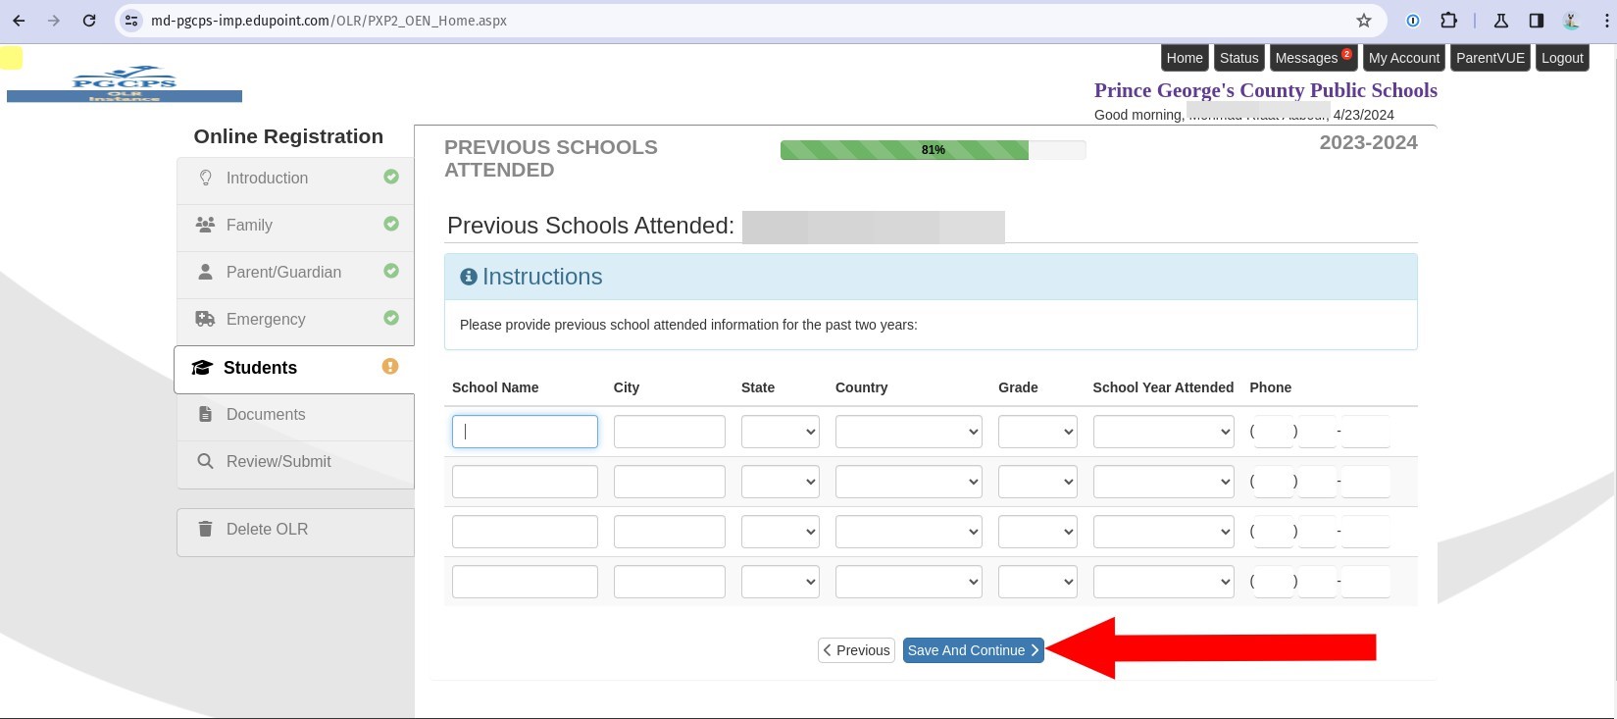Bookmark page with the star icon
Screen dimensions: 1617x719
pos(1363,21)
